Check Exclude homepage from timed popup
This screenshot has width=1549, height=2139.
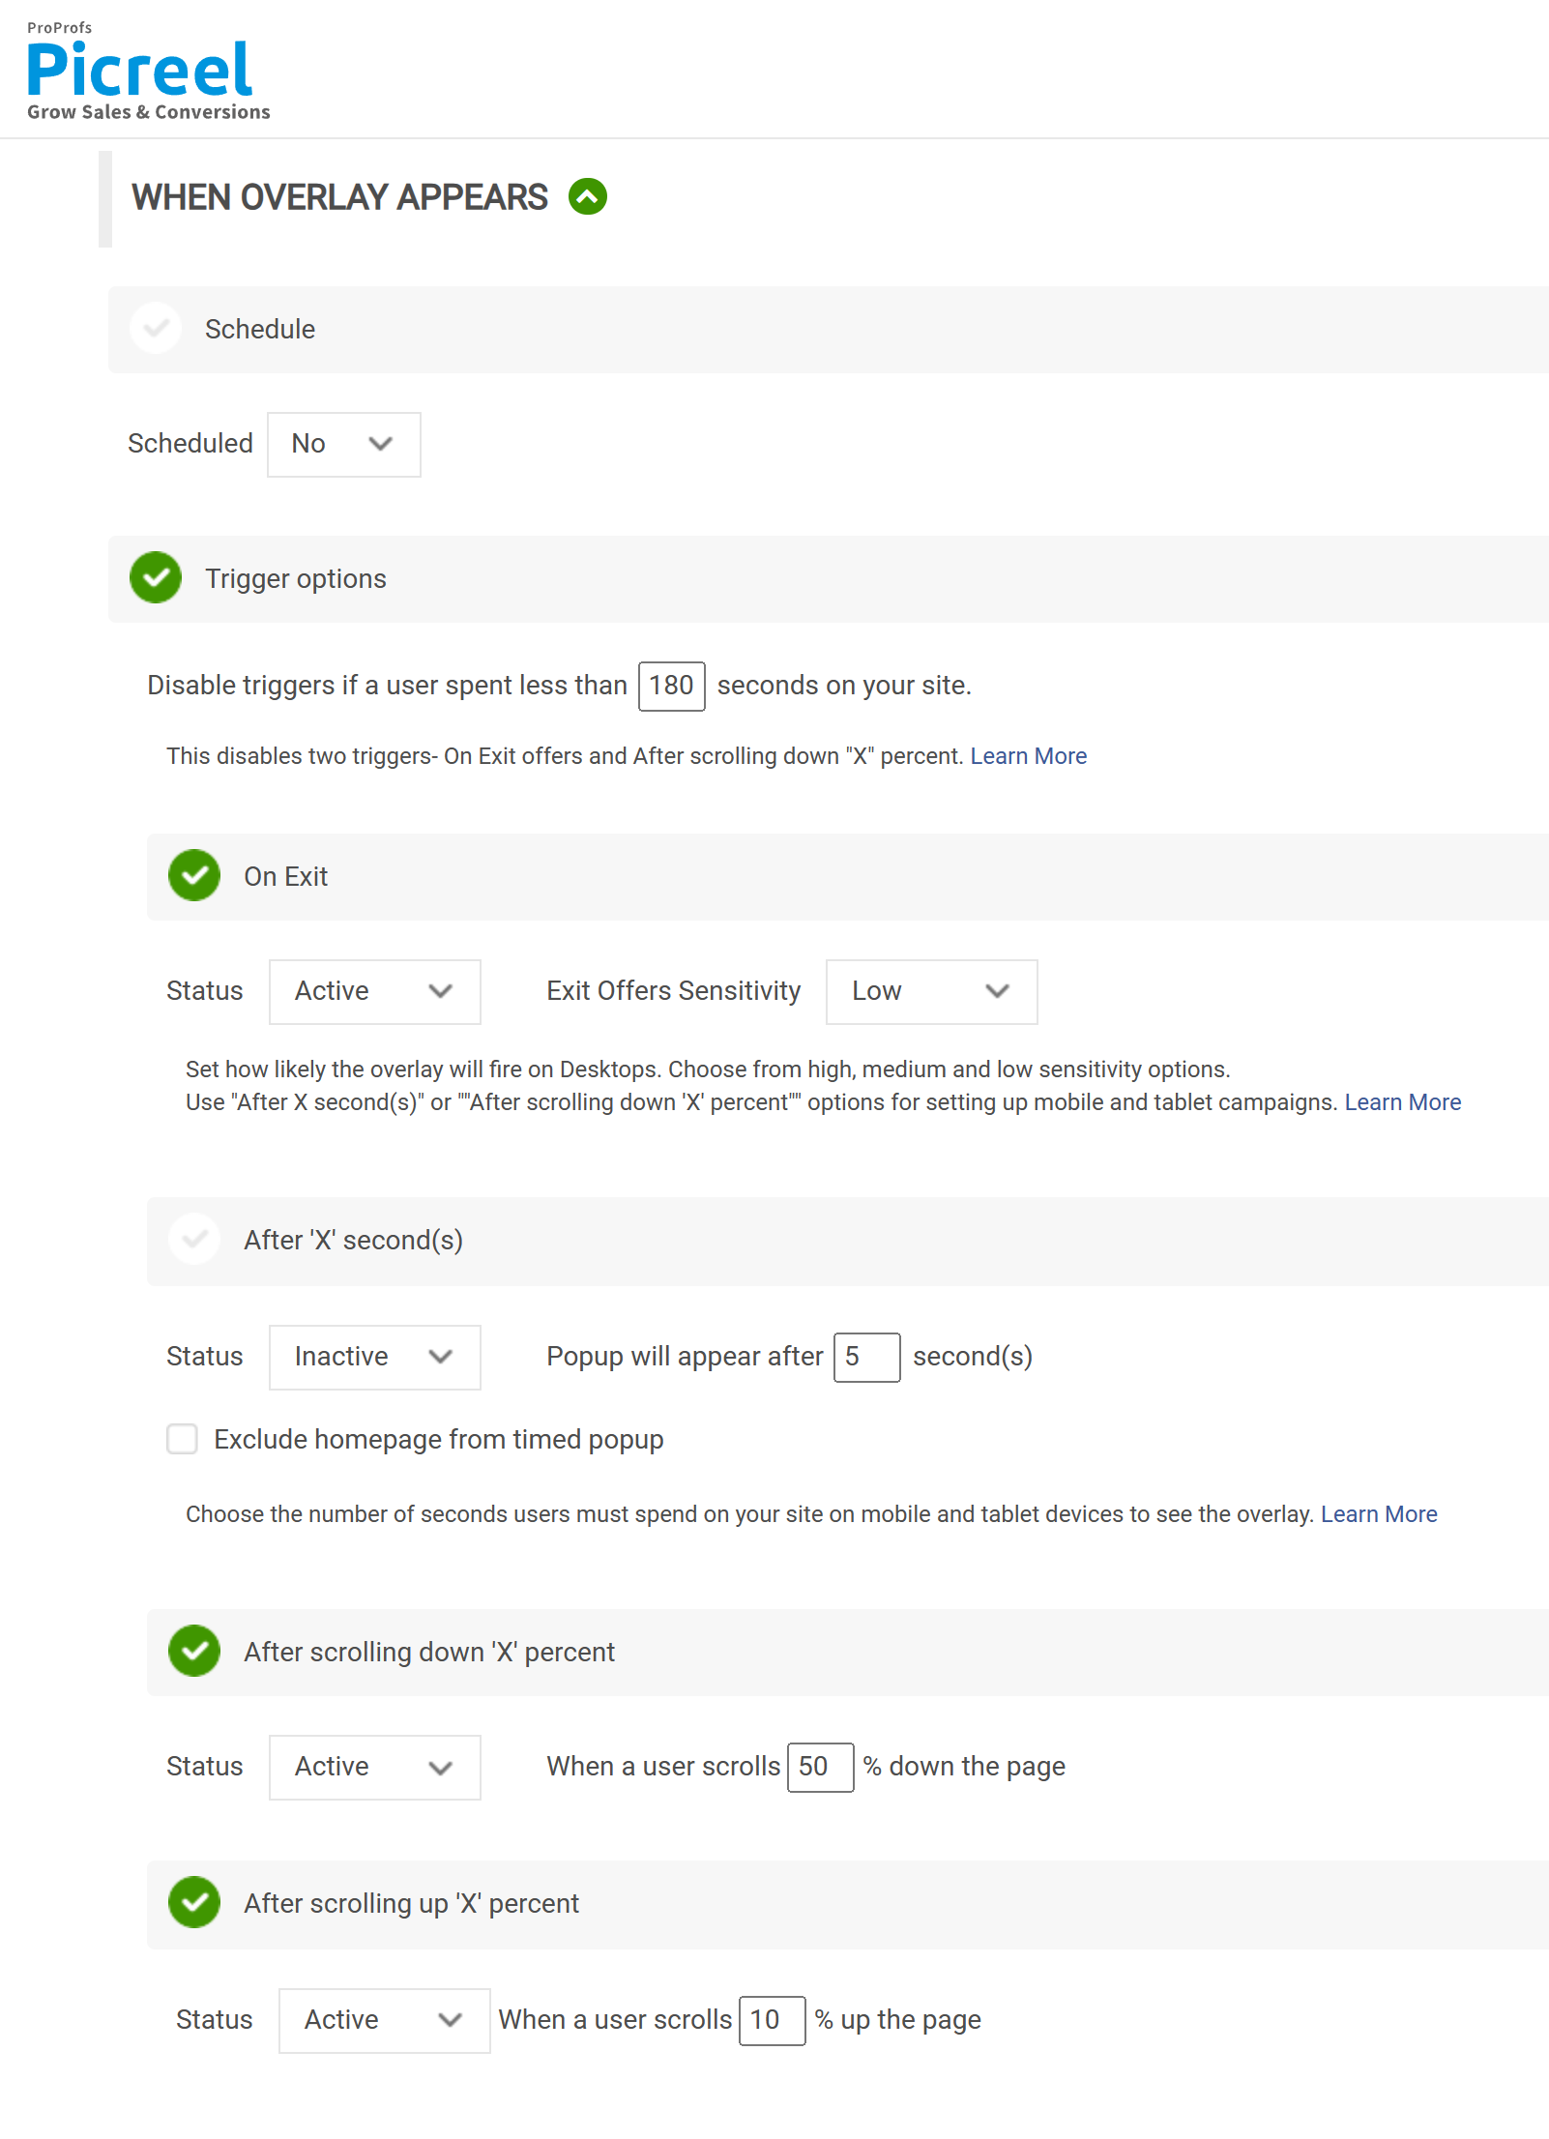pos(182,1439)
